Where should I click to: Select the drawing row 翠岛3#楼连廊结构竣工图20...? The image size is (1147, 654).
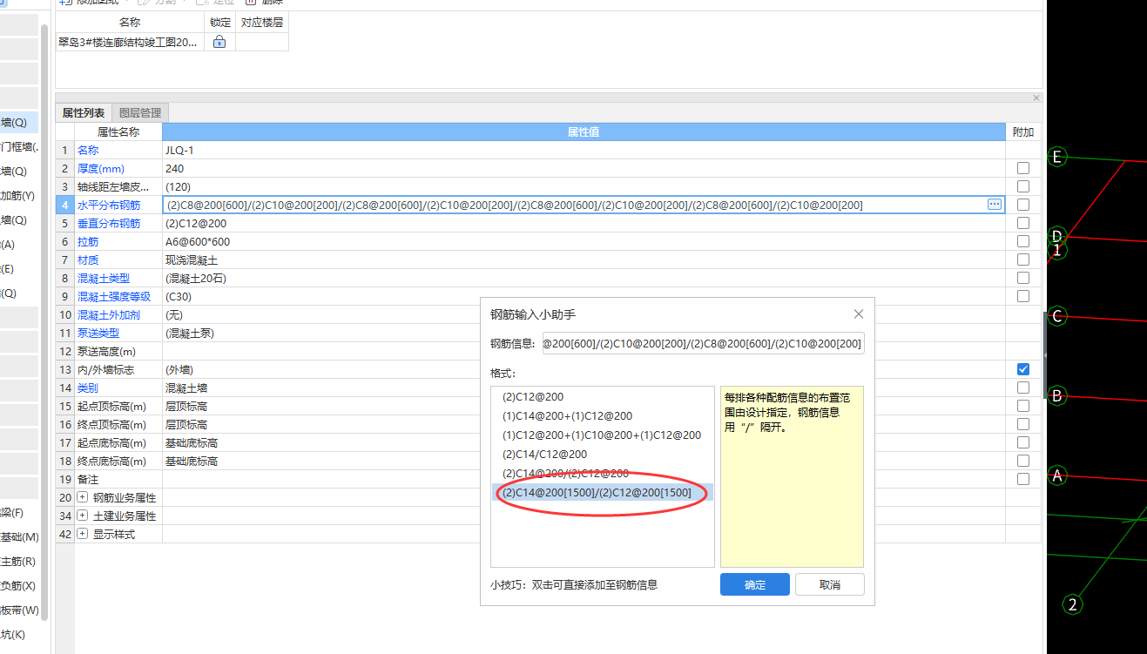pyautogui.click(x=130, y=41)
